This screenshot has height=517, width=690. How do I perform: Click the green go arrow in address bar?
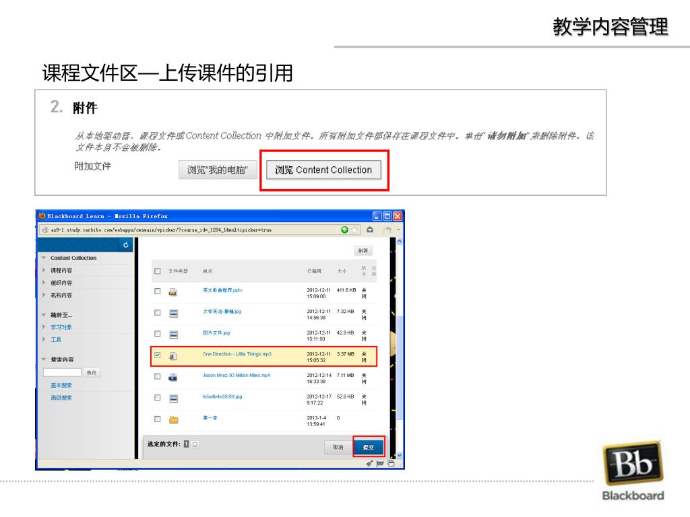pos(344,230)
